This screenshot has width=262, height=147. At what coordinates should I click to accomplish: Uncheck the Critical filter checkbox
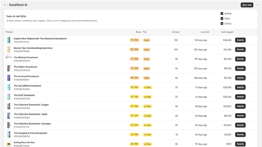click(x=222, y=23)
